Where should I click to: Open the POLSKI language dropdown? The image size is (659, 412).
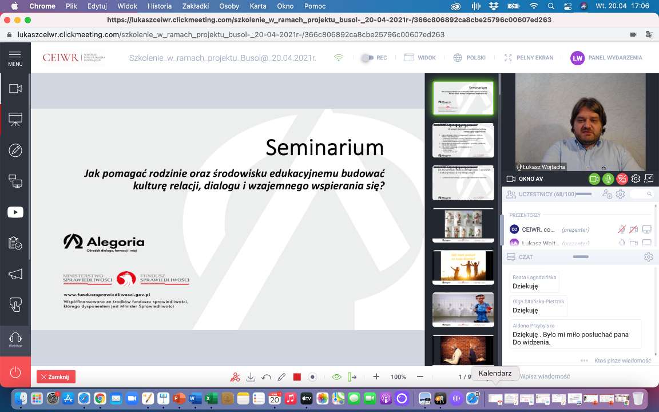tap(469, 58)
